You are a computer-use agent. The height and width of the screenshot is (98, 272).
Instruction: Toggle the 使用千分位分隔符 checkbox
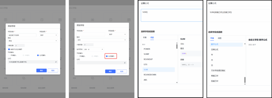[x=9, y=49]
